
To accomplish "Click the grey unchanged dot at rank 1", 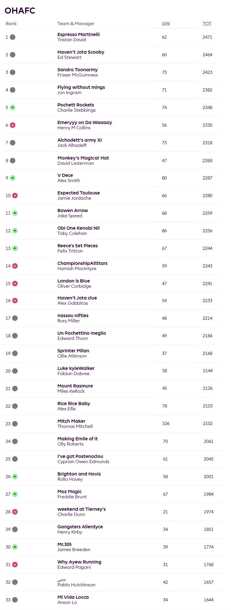I will coord(12,37).
